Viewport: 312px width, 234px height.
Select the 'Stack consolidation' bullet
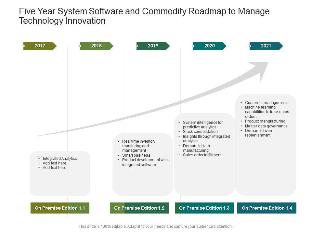pos(200,132)
